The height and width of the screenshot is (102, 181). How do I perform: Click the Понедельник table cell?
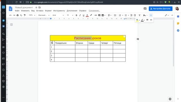pos(65,43)
